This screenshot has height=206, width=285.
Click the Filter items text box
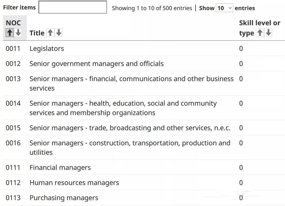click(x=73, y=7)
